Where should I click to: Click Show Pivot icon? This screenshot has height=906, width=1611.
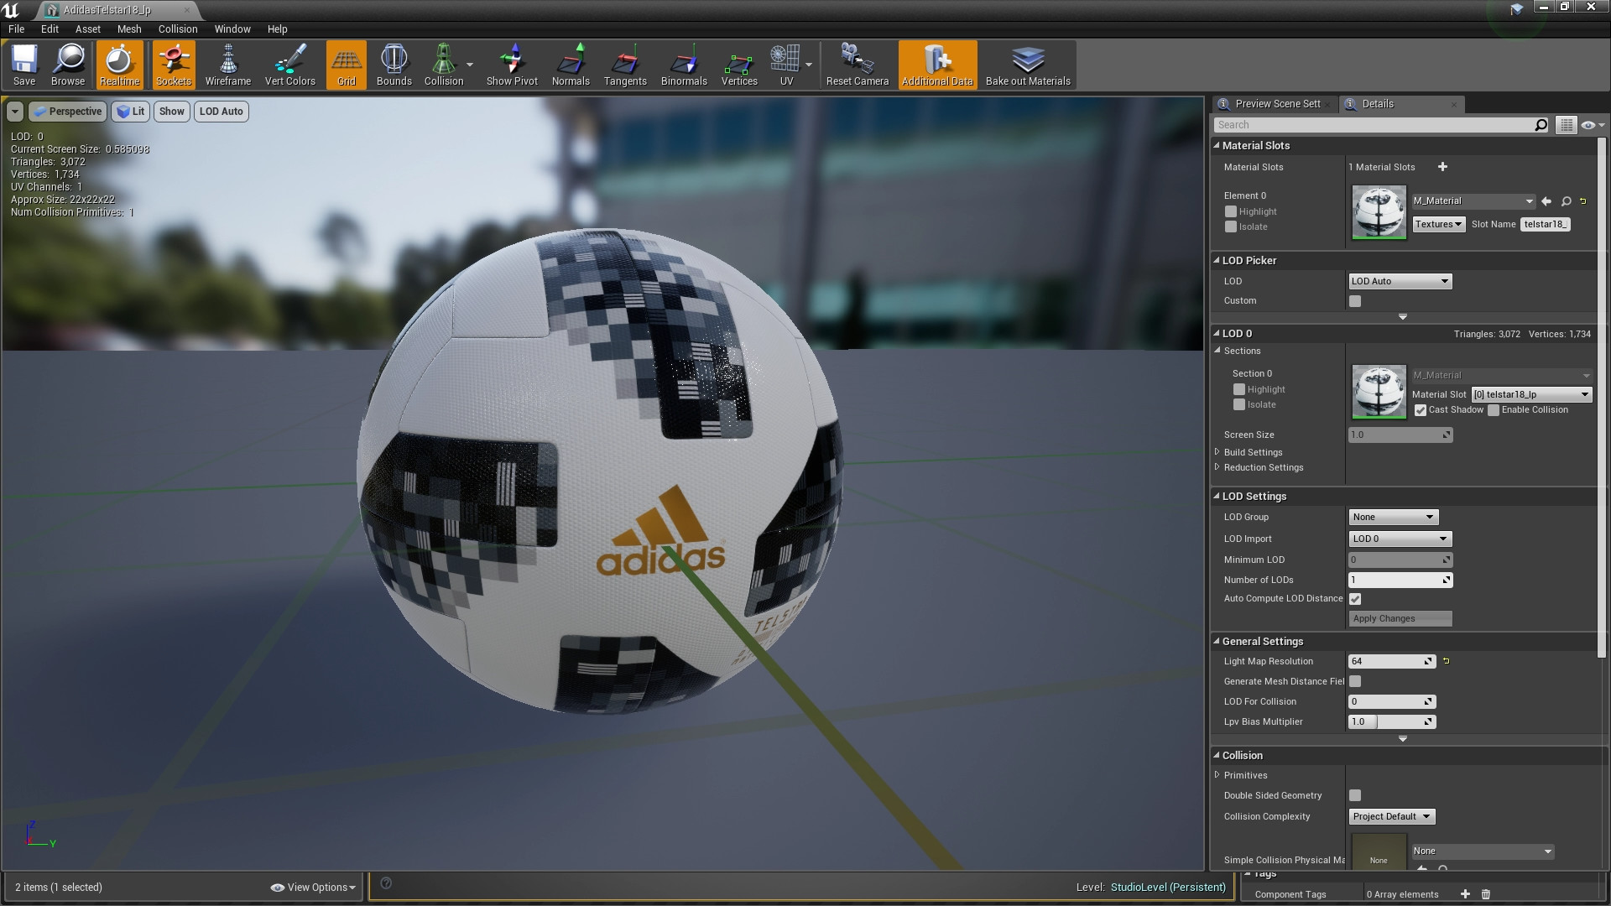[x=512, y=65]
